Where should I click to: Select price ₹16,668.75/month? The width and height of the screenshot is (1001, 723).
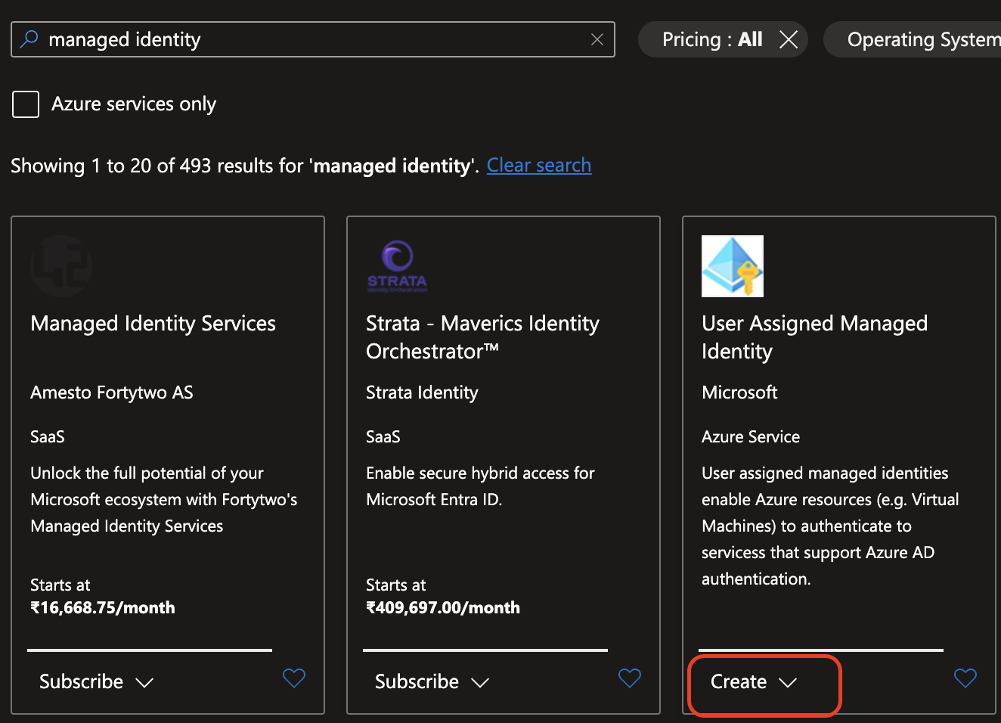(x=103, y=608)
